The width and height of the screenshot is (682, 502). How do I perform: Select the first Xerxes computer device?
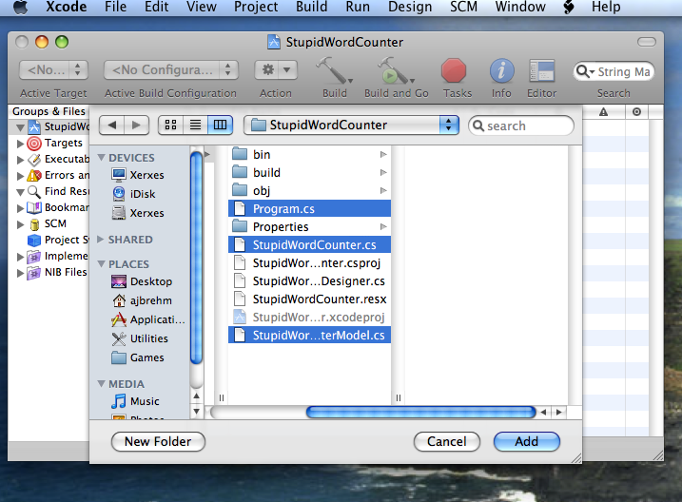point(137,175)
